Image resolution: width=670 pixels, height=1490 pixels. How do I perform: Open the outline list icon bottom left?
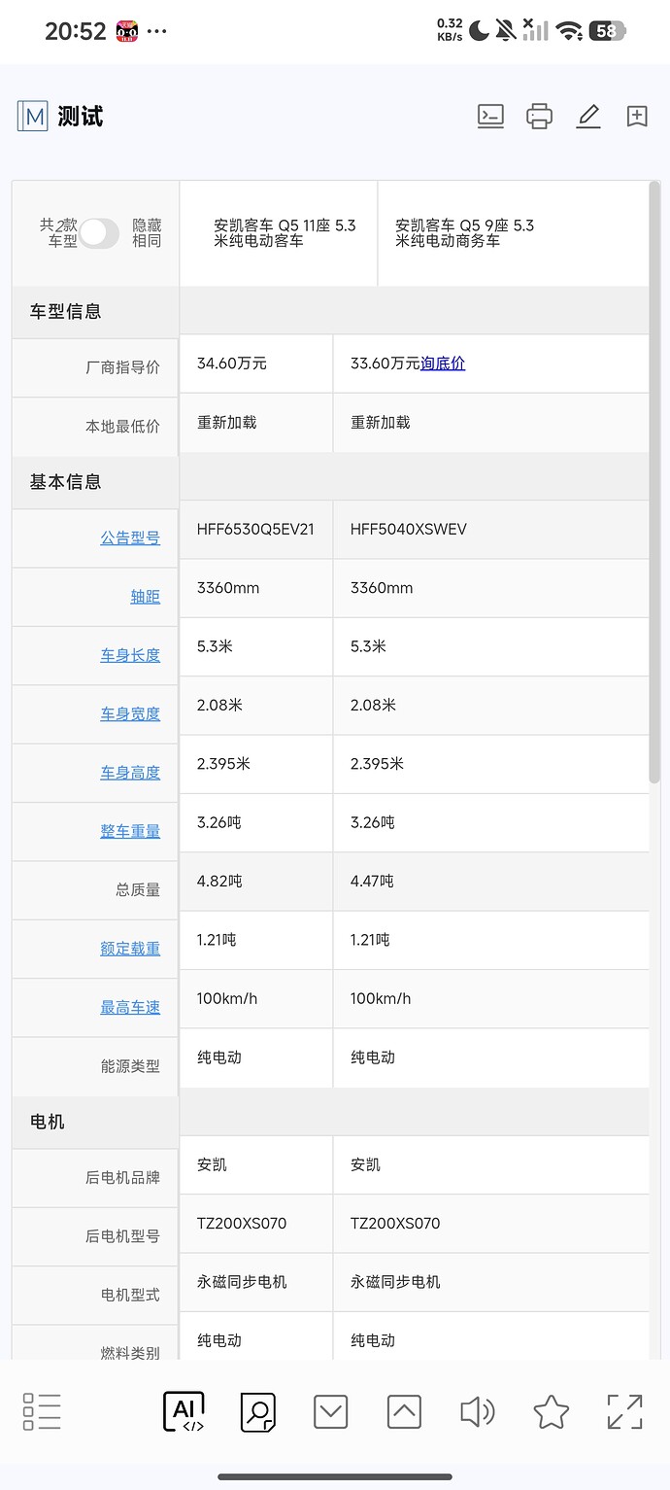coord(41,1410)
